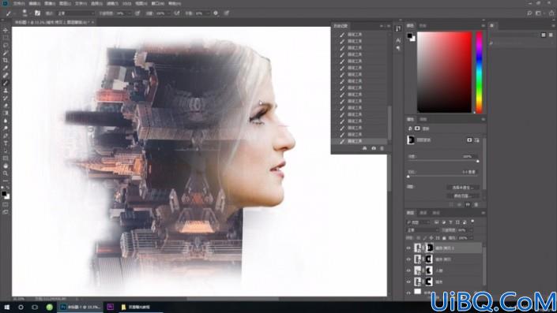Switch to the Channels tab

[x=423, y=213]
